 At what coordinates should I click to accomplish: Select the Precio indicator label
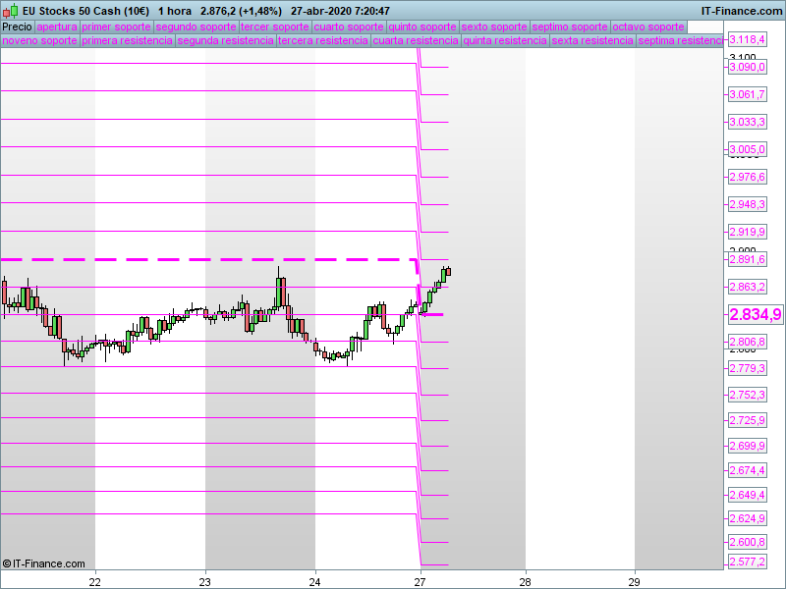tap(17, 27)
